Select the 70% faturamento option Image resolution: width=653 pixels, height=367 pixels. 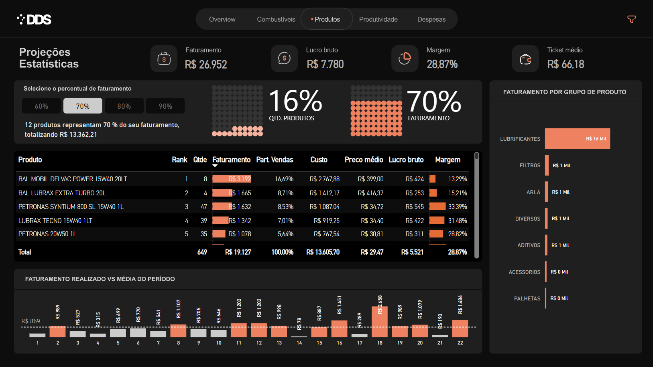(83, 106)
